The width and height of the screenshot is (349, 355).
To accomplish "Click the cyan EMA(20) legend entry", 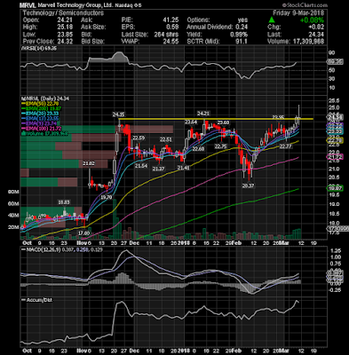I will pos(40,114).
